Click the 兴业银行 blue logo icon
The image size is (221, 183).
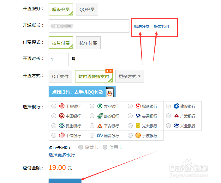(x=176, y=125)
